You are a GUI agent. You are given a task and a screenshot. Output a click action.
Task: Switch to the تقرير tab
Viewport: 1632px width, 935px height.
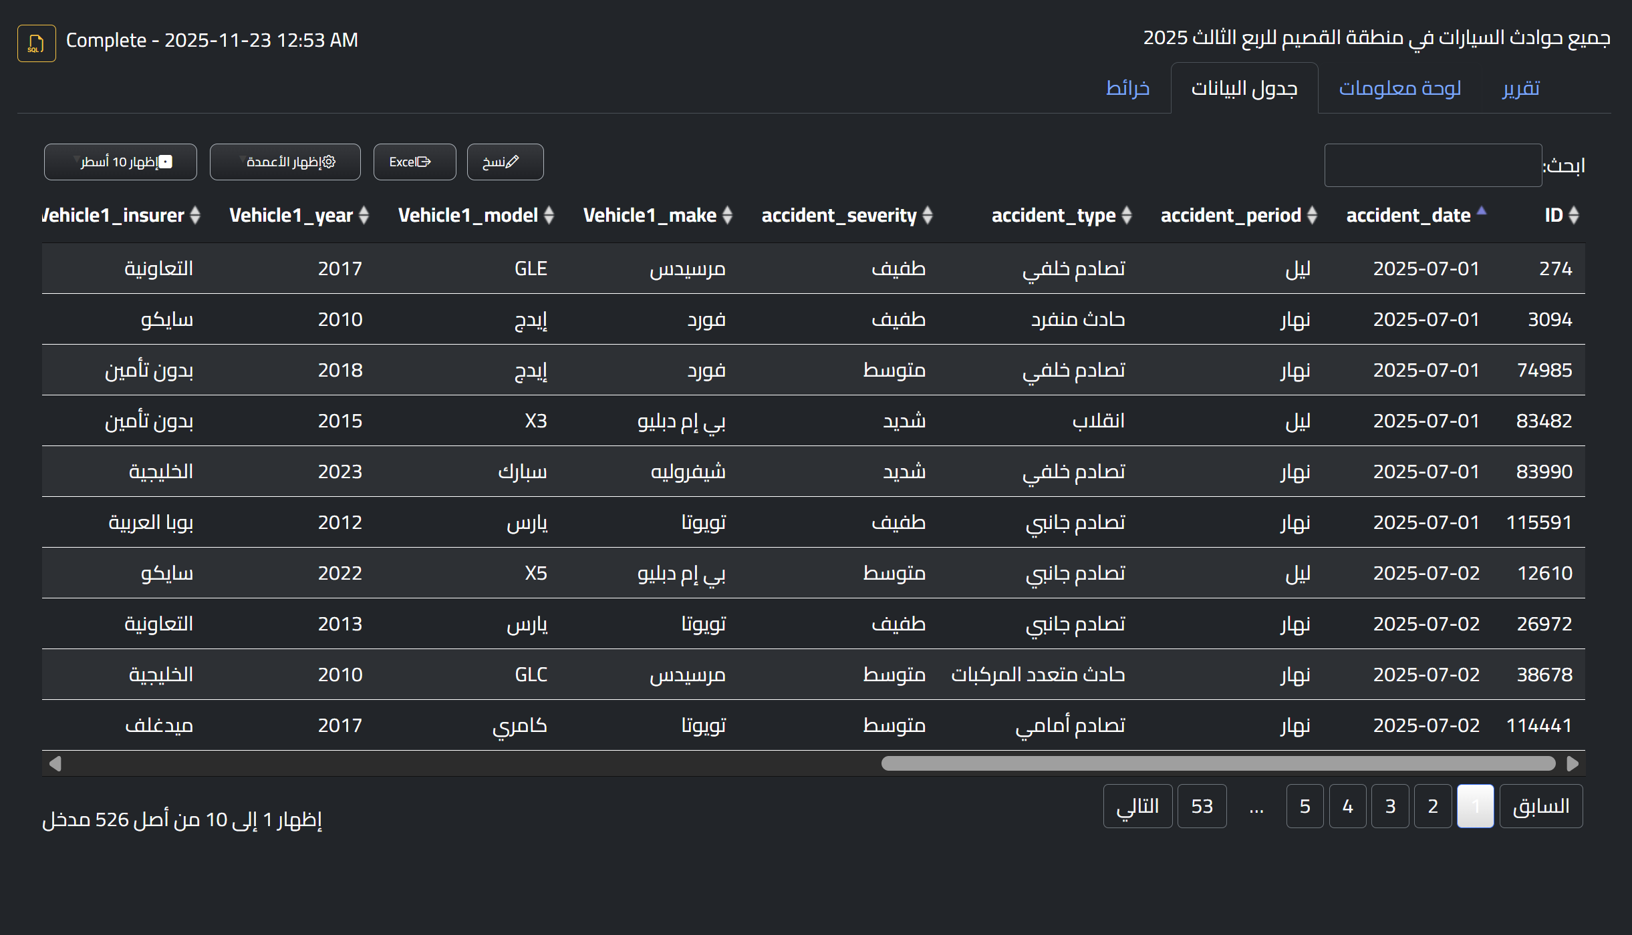click(x=1522, y=87)
